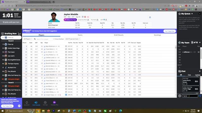Click the Unlock for free button
Screen dimensions: 202x113
pyautogui.click(x=70, y=20)
